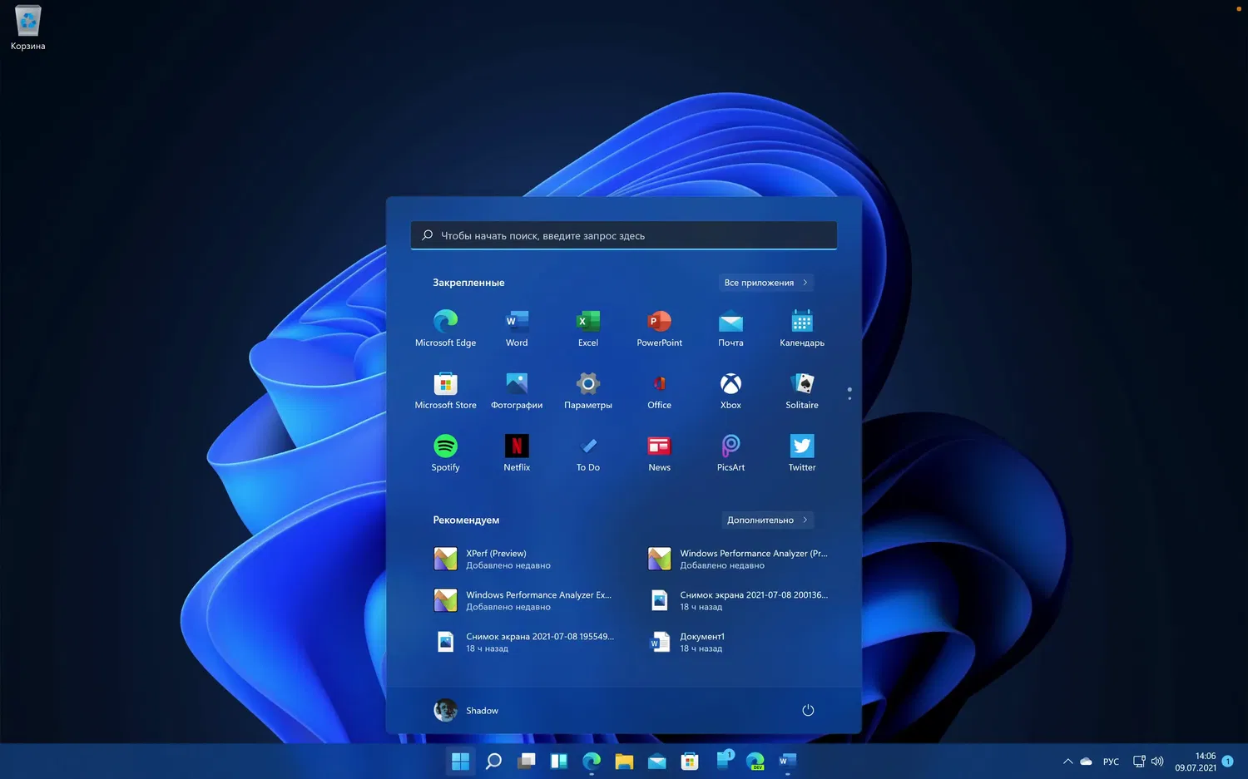Screen dimensions: 1248x779
Task: Open volume control tray icon
Action: pyautogui.click(x=1156, y=762)
